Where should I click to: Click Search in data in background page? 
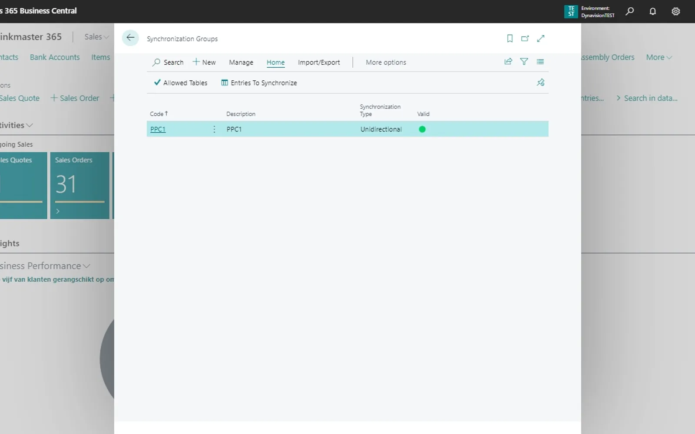(647, 98)
